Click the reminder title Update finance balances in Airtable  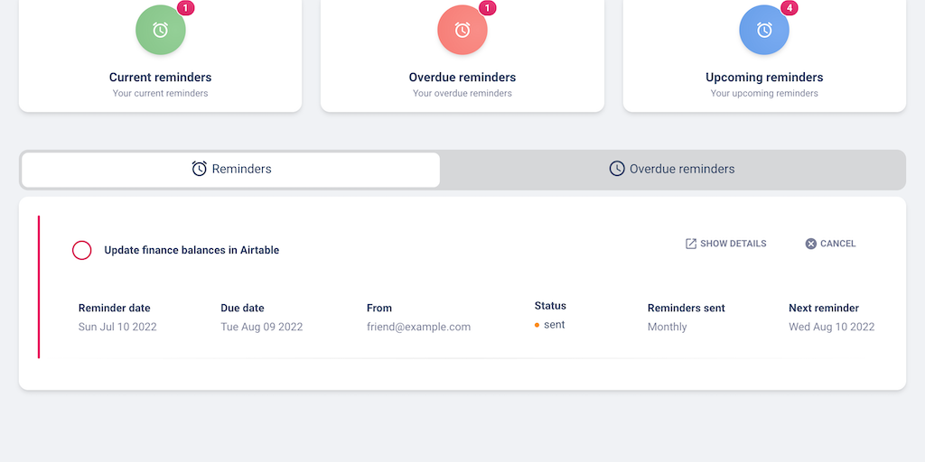192,250
